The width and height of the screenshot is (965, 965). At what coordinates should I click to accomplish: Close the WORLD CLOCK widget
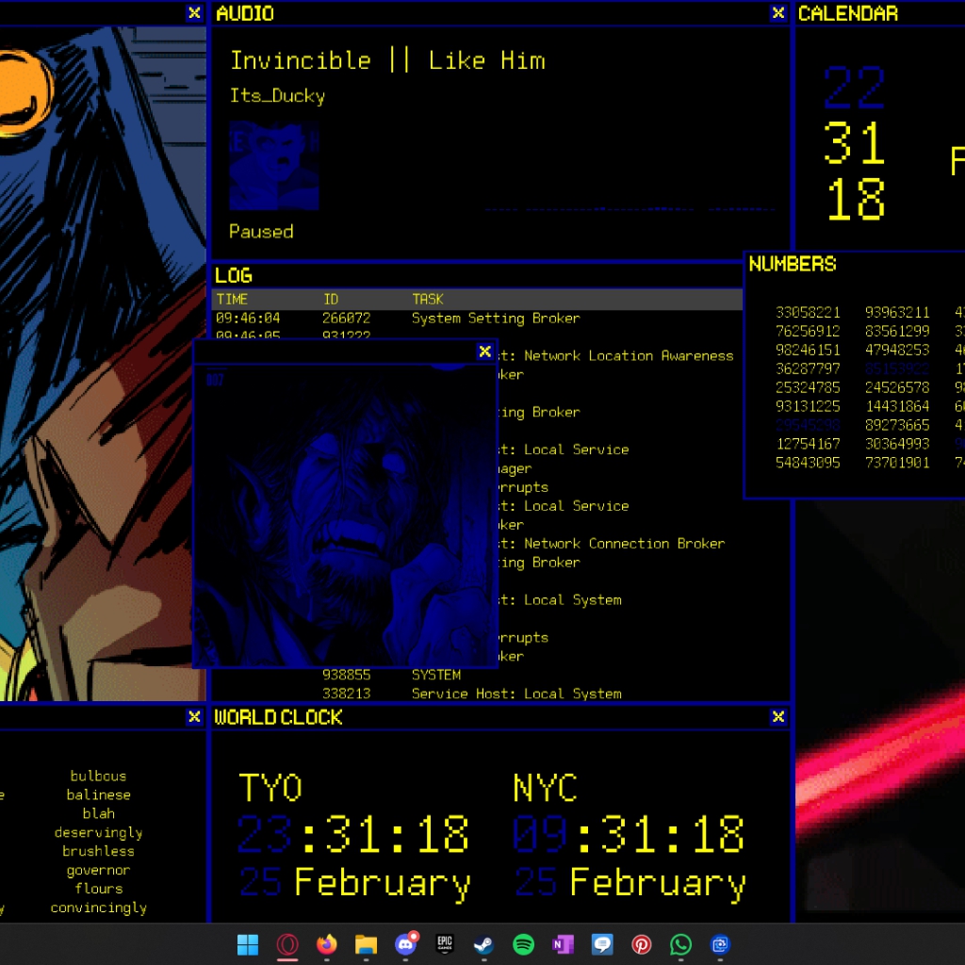click(x=778, y=716)
